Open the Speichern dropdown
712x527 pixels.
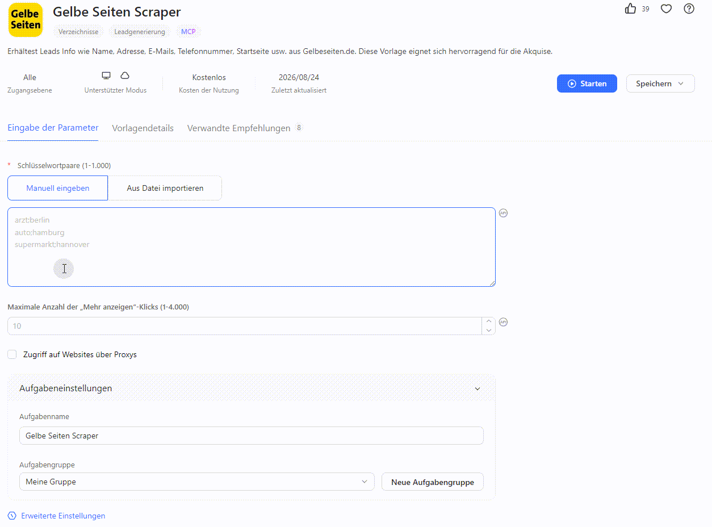click(x=660, y=83)
